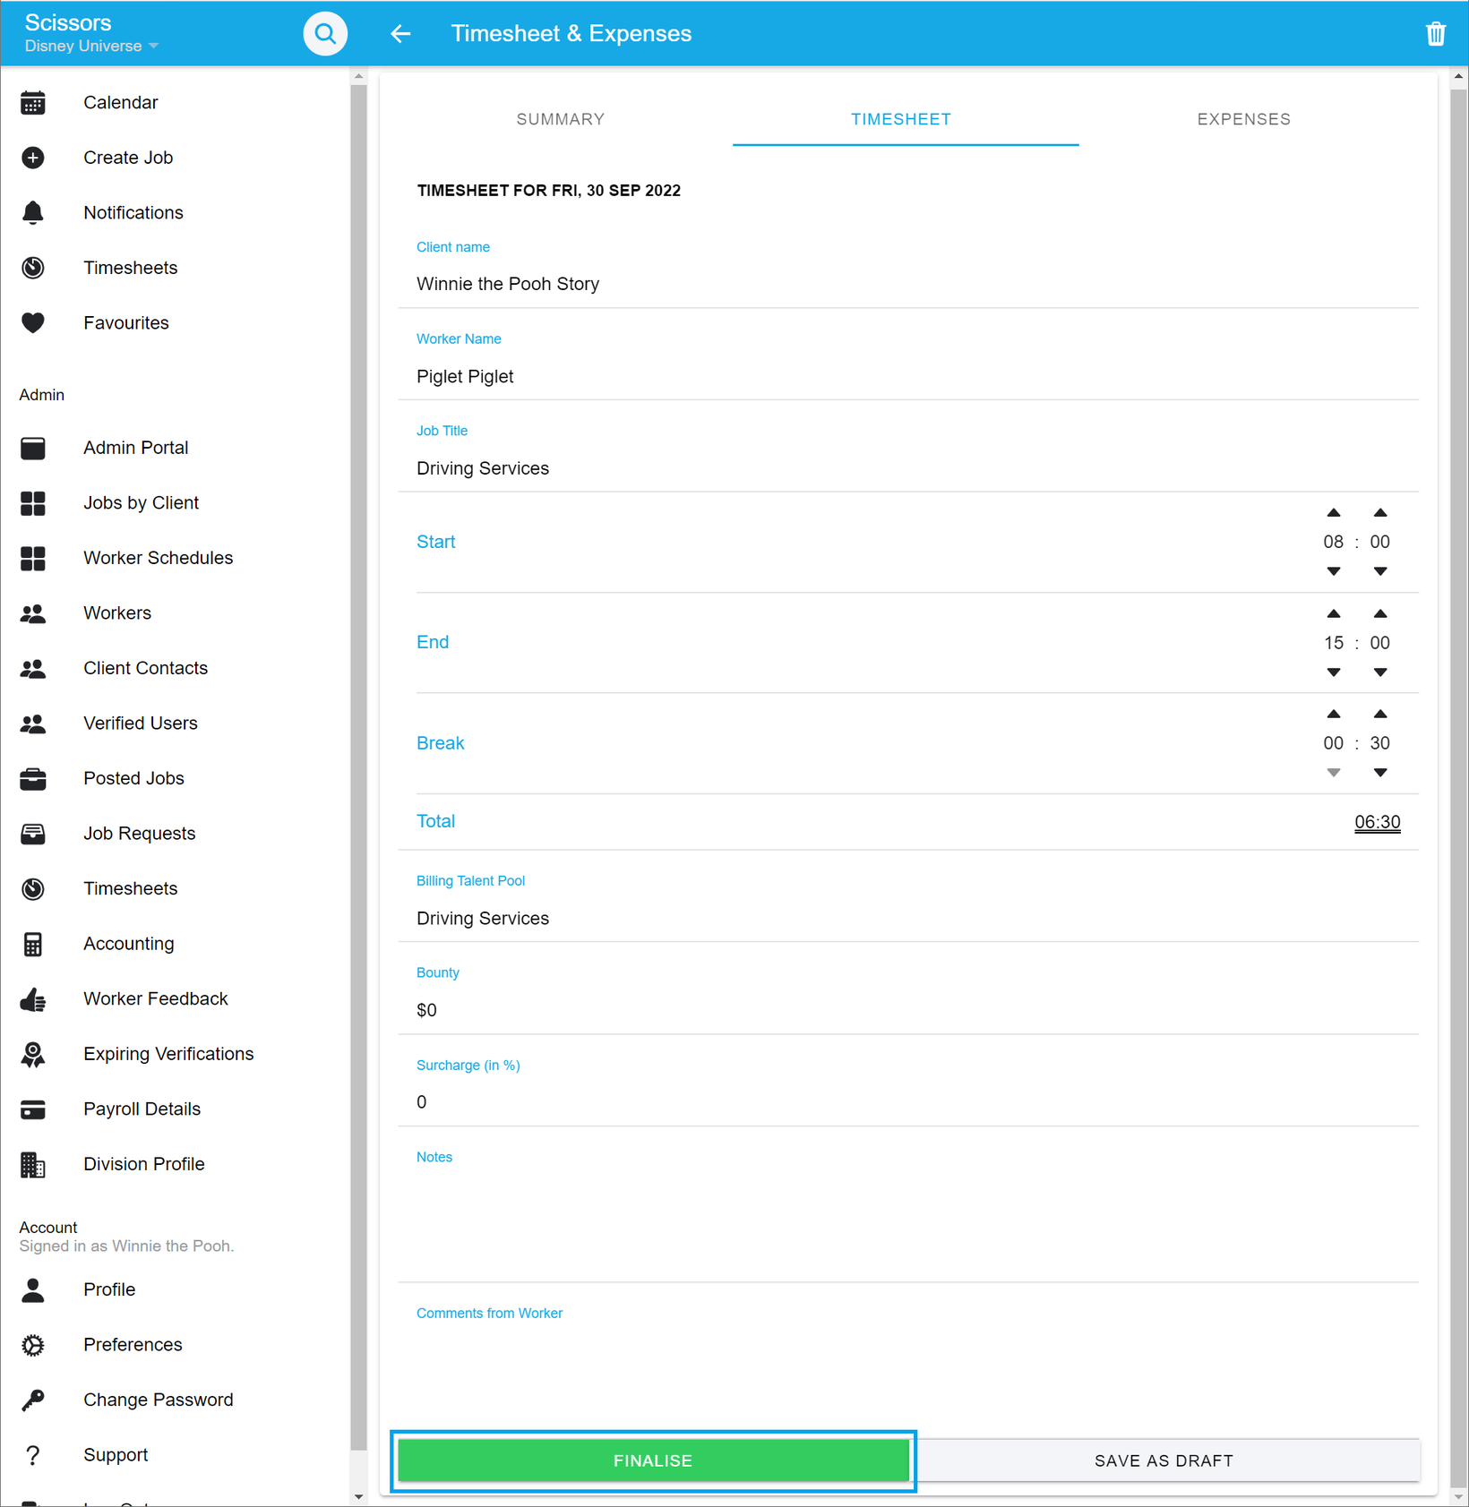Click the back arrow icon
The image size is (1469, 1507).
(x=400, y=34)
